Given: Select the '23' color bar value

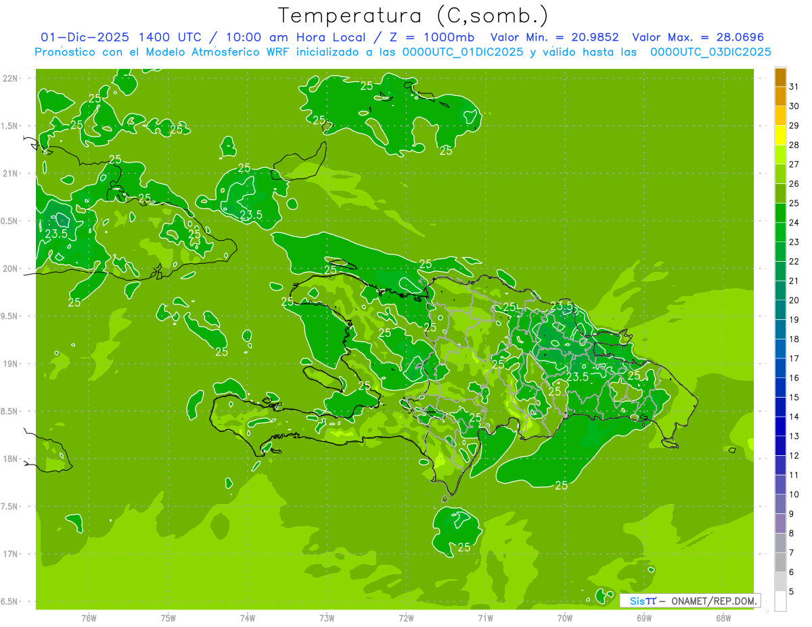Looking at the screenshot, I should click(794, 242).
